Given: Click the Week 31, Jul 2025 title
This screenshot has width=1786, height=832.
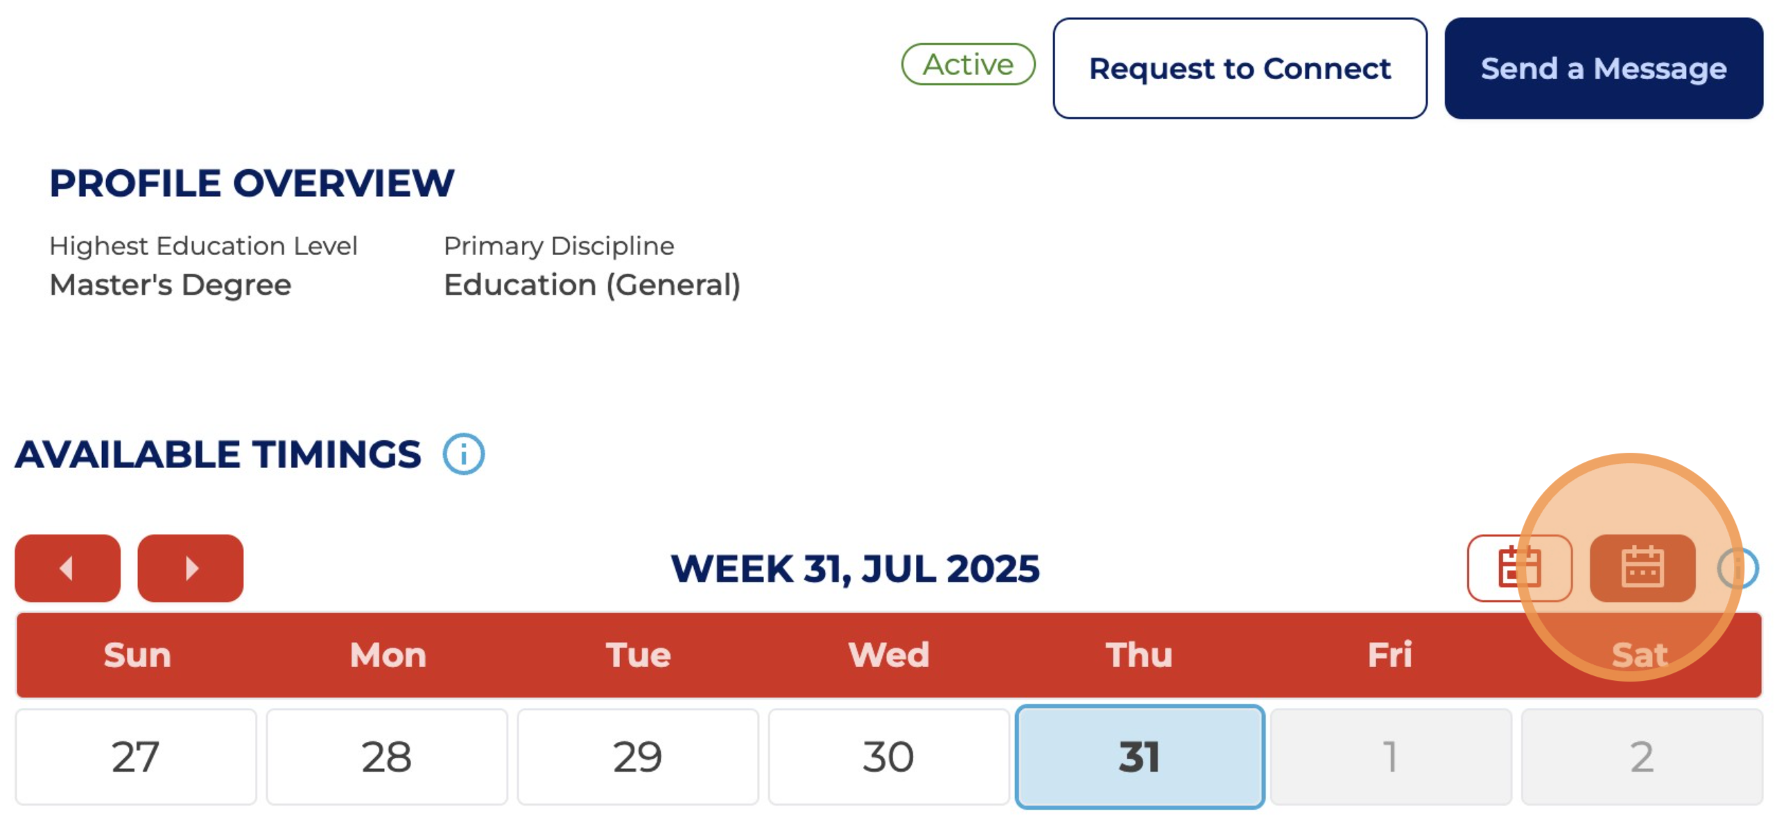Looking at the screenshot, I should tap(855, 569).
